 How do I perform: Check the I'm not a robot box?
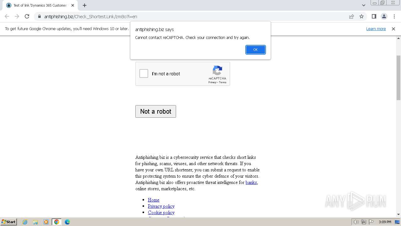point(144,73)
